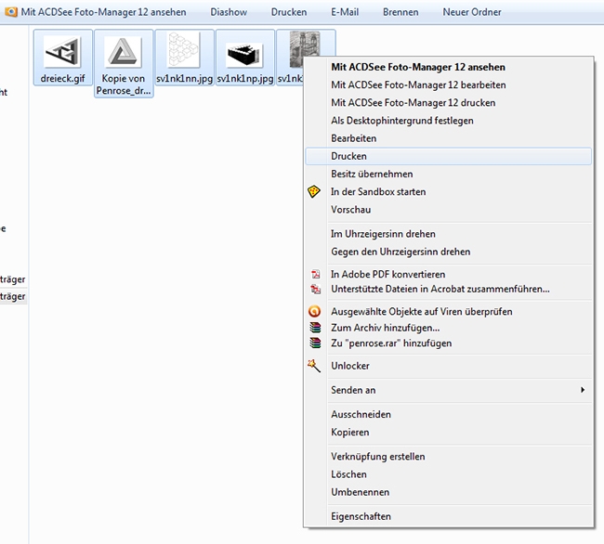Start 'Diashow' from the toolbar
This screenshot has height=544, width=604.
[x=229, y=12]
